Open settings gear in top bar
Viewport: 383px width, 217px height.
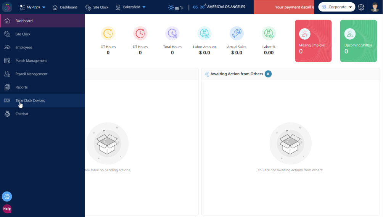point(361,7)
